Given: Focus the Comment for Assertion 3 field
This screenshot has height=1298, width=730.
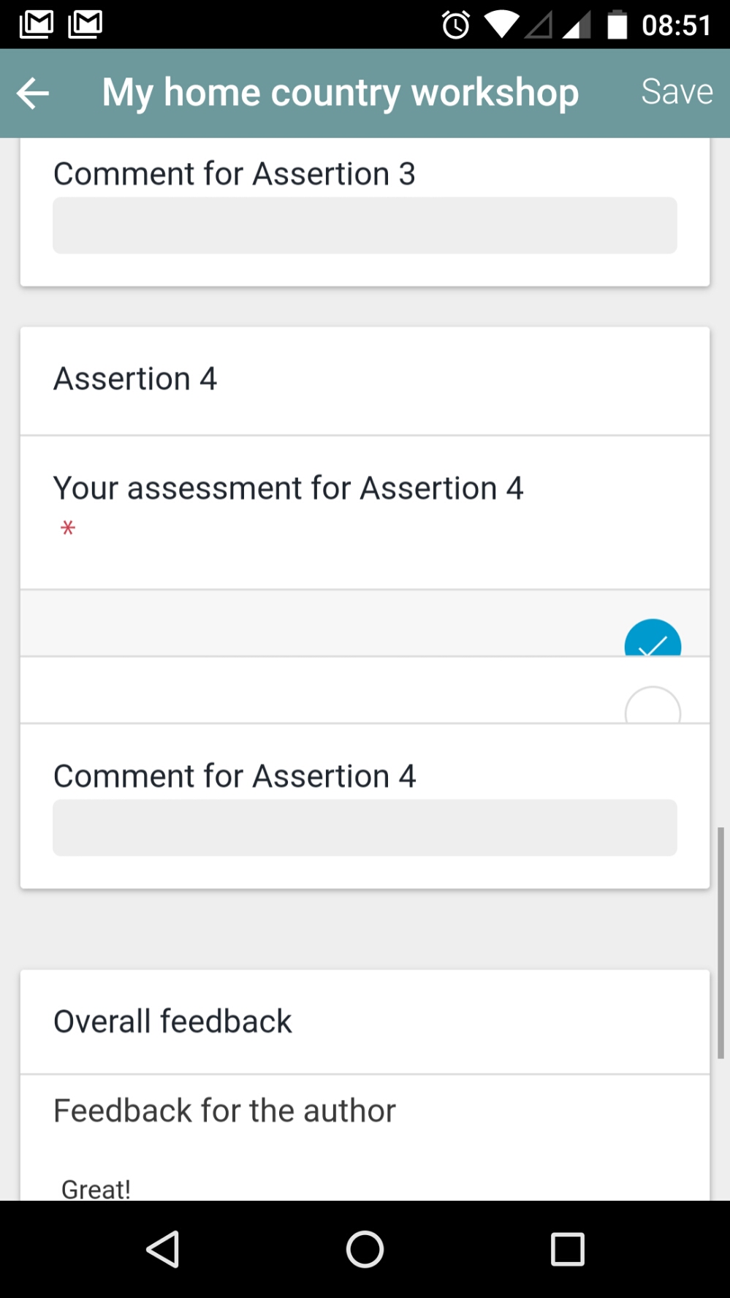Looking at the screenshot, I should pos(365,225).
